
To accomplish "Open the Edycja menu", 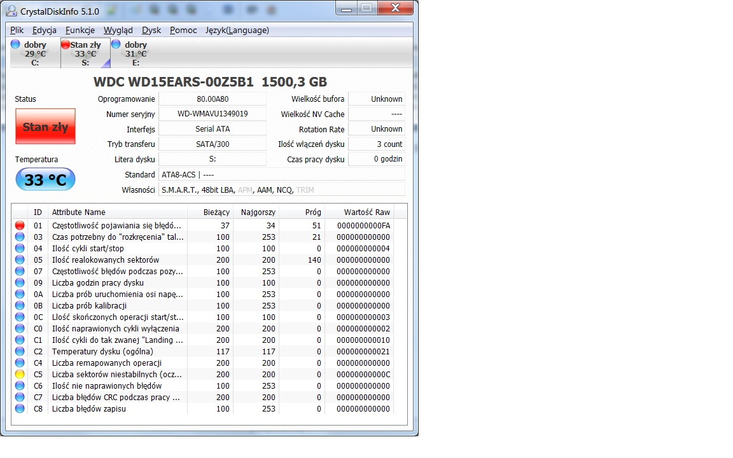I will coord(45,30).
